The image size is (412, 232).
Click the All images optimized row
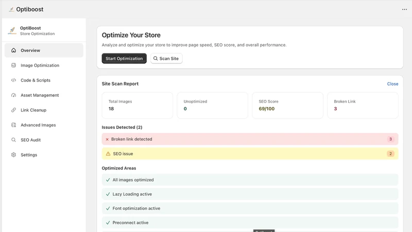250,180
